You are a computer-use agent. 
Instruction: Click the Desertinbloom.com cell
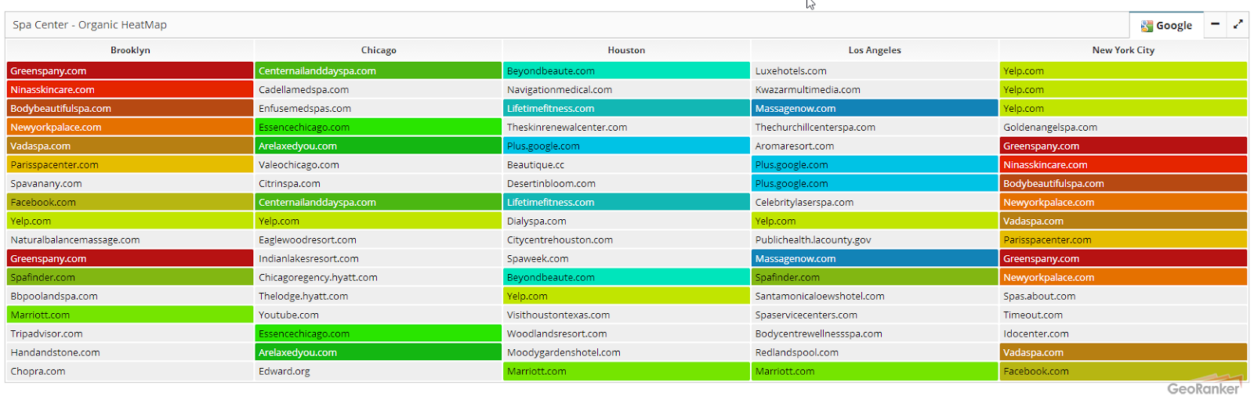click(x=626, y=183)
